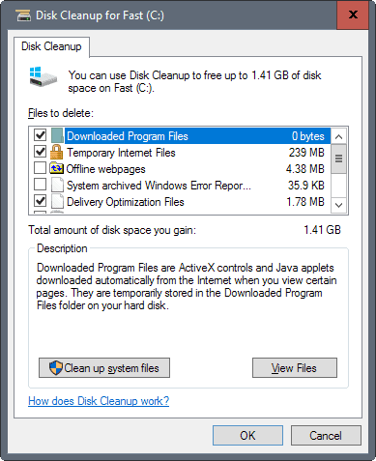Click the padlock icon for Temporary Internet Files
The height and width of the screenshot is (461, 376).
(x=57, y=152)
